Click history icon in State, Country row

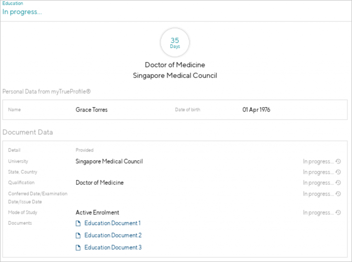pyautogui.click(x=338, y=172)
